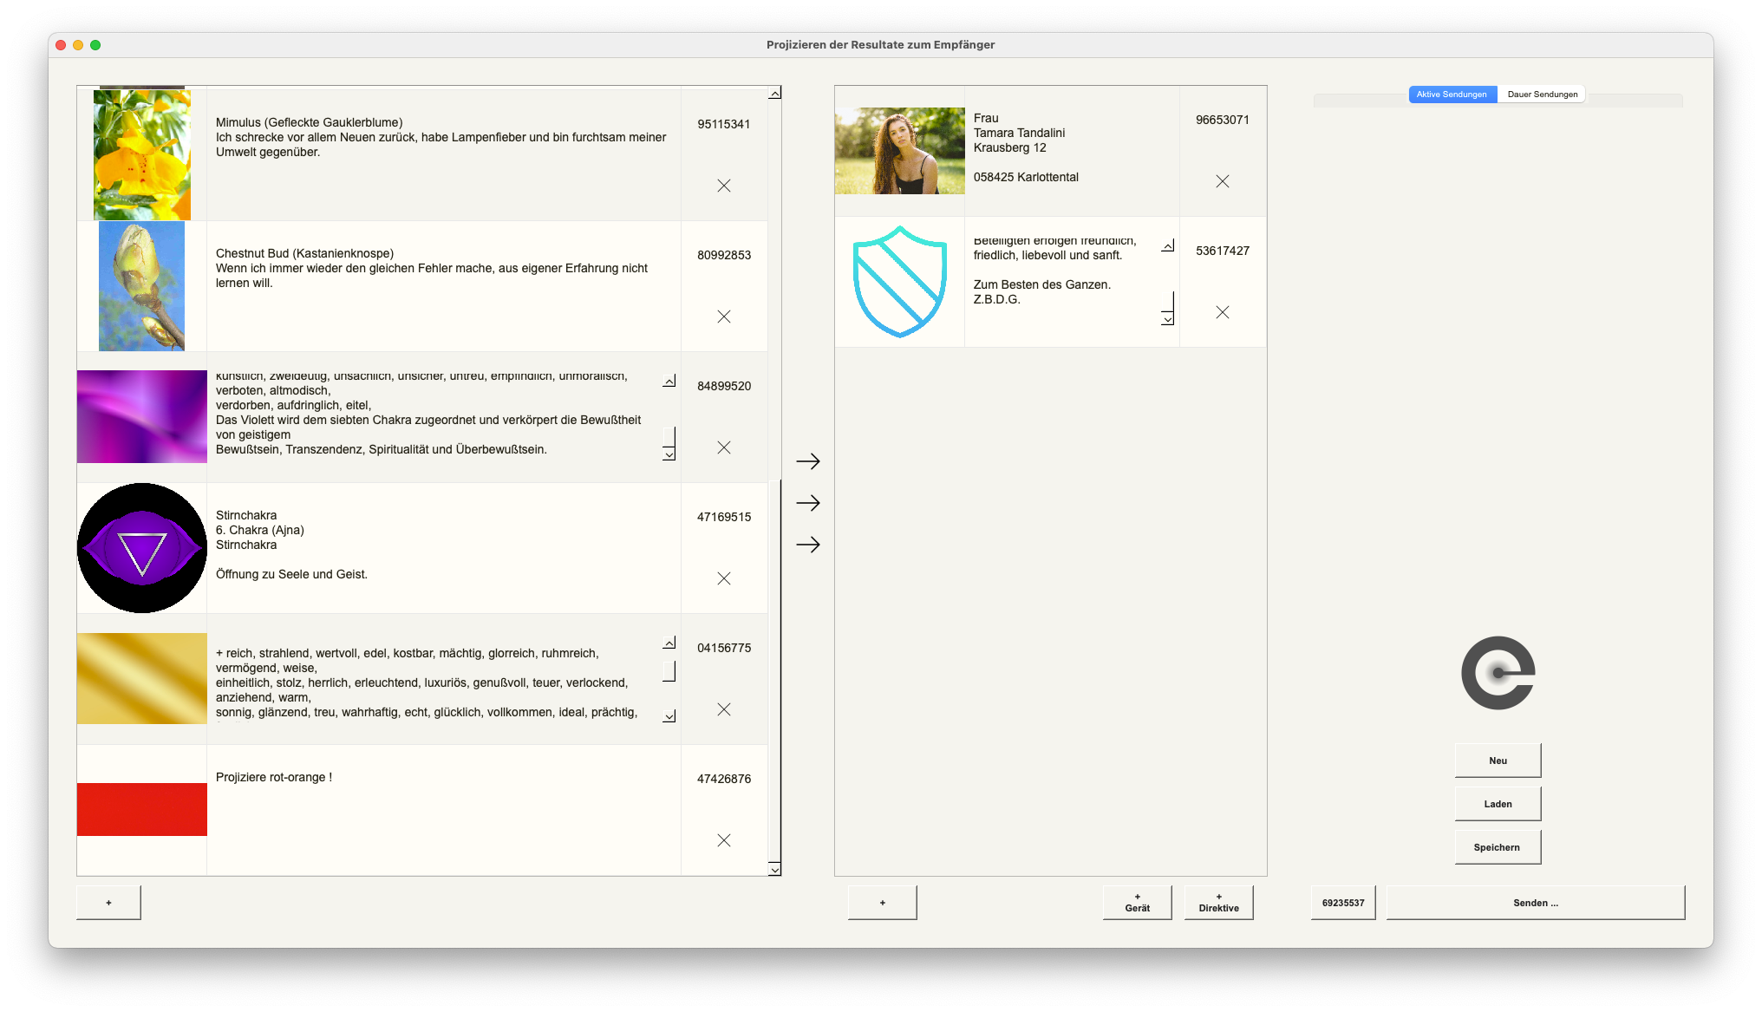Click the top transfer arrow

pyautogui.click(x=808, y=461)
